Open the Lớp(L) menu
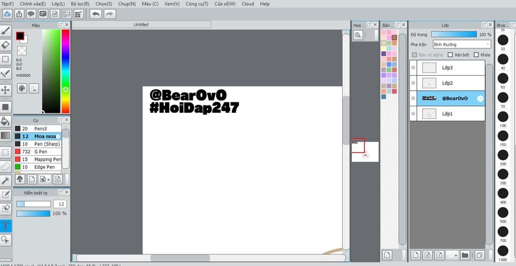This screenshot has height=266, width=516. (58, 4)
